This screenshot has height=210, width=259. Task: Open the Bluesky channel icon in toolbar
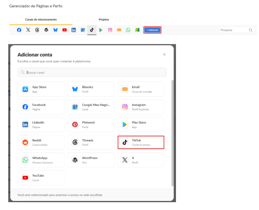click(x=55, y=30)
